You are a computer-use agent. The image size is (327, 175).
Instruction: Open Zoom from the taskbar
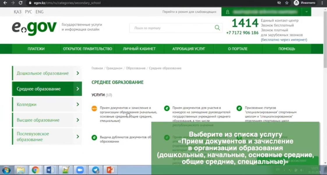coord(80,170)
